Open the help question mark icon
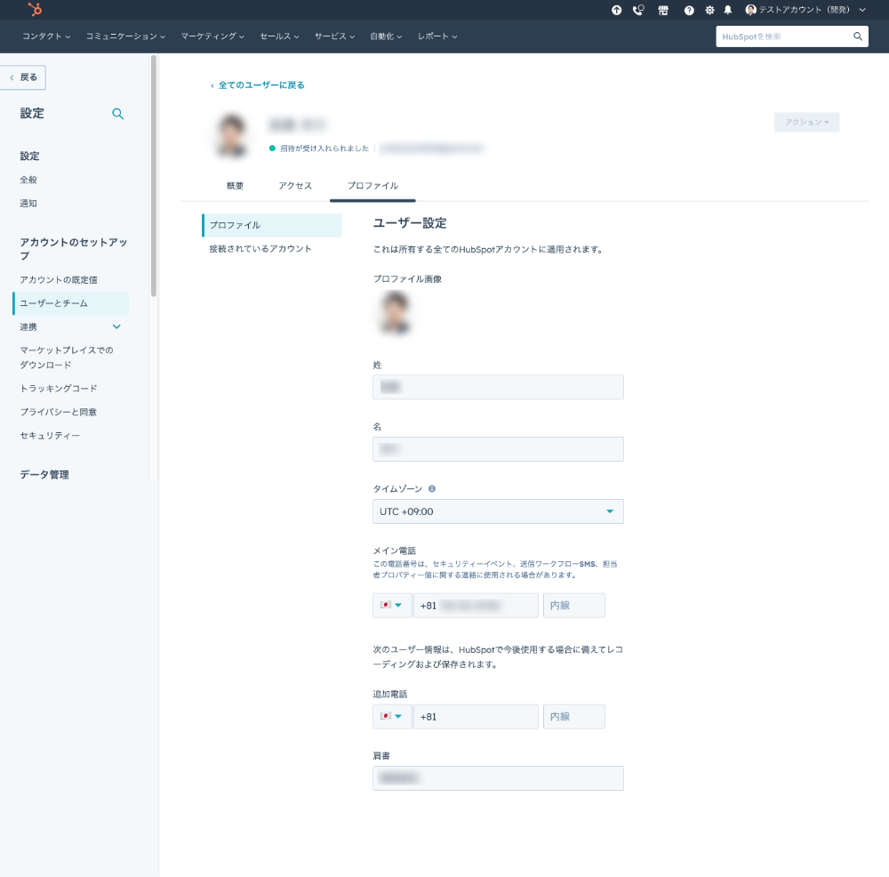The height and width of the screenshot is (877, 889). tap(689, 10)
